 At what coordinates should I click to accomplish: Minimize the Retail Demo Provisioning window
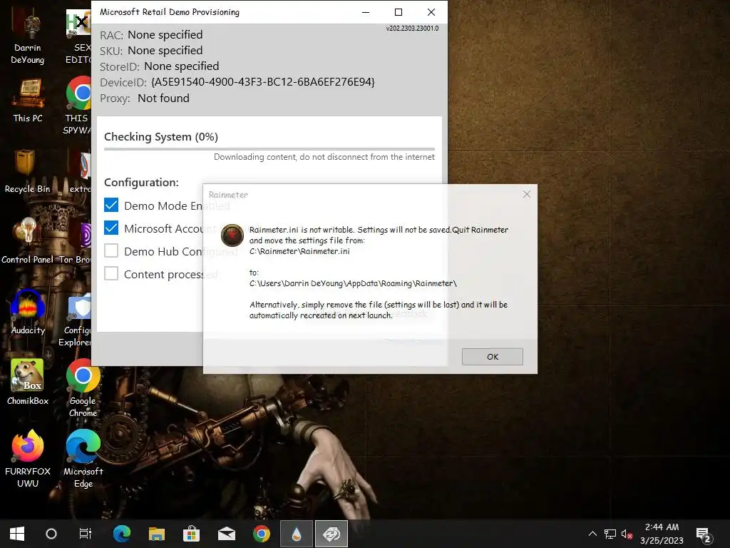coord(366,12)
